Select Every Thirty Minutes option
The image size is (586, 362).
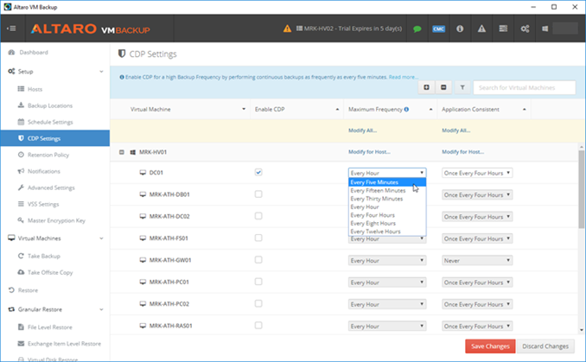(x=387, y=199)
